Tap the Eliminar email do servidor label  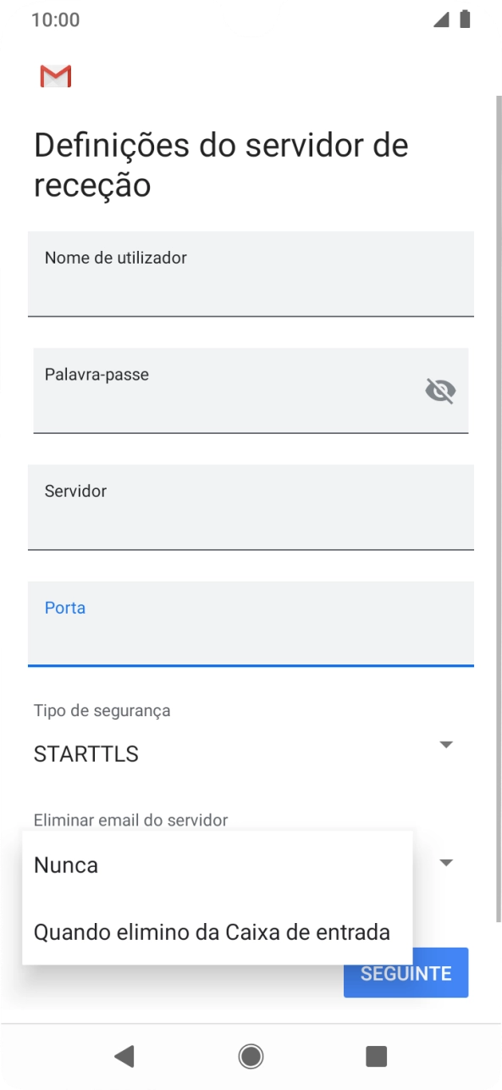pos(130,820)
